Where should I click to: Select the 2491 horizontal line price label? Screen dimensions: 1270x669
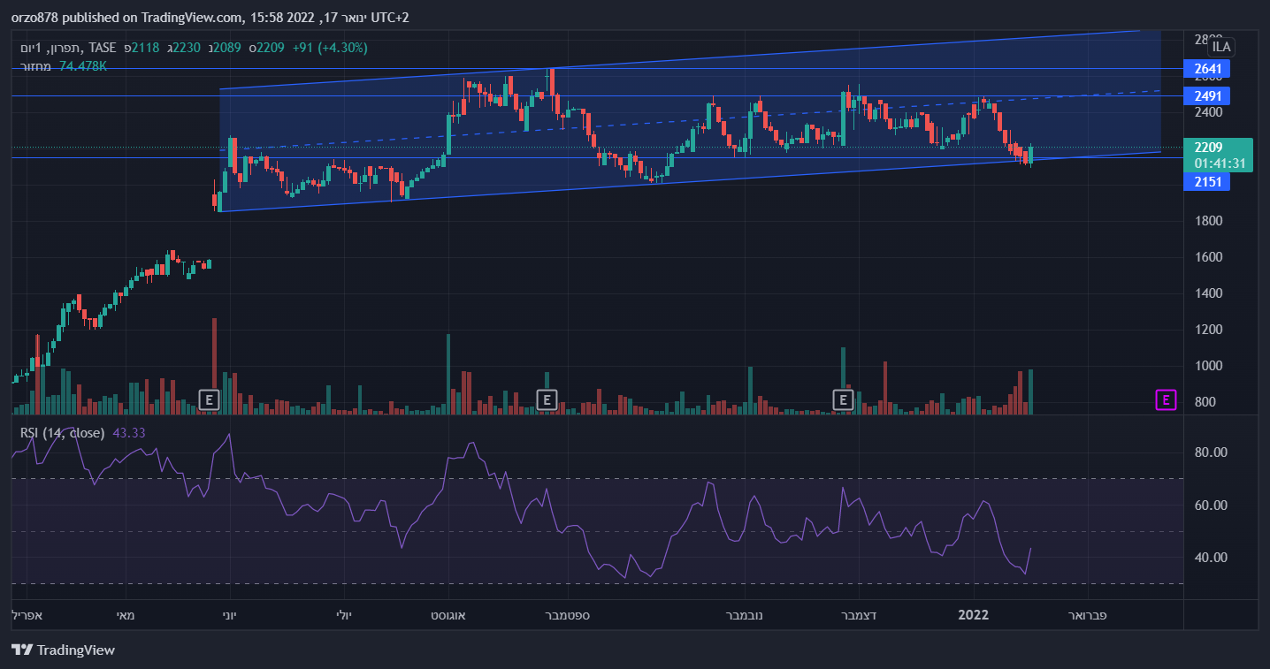[x=1207, y=95]
